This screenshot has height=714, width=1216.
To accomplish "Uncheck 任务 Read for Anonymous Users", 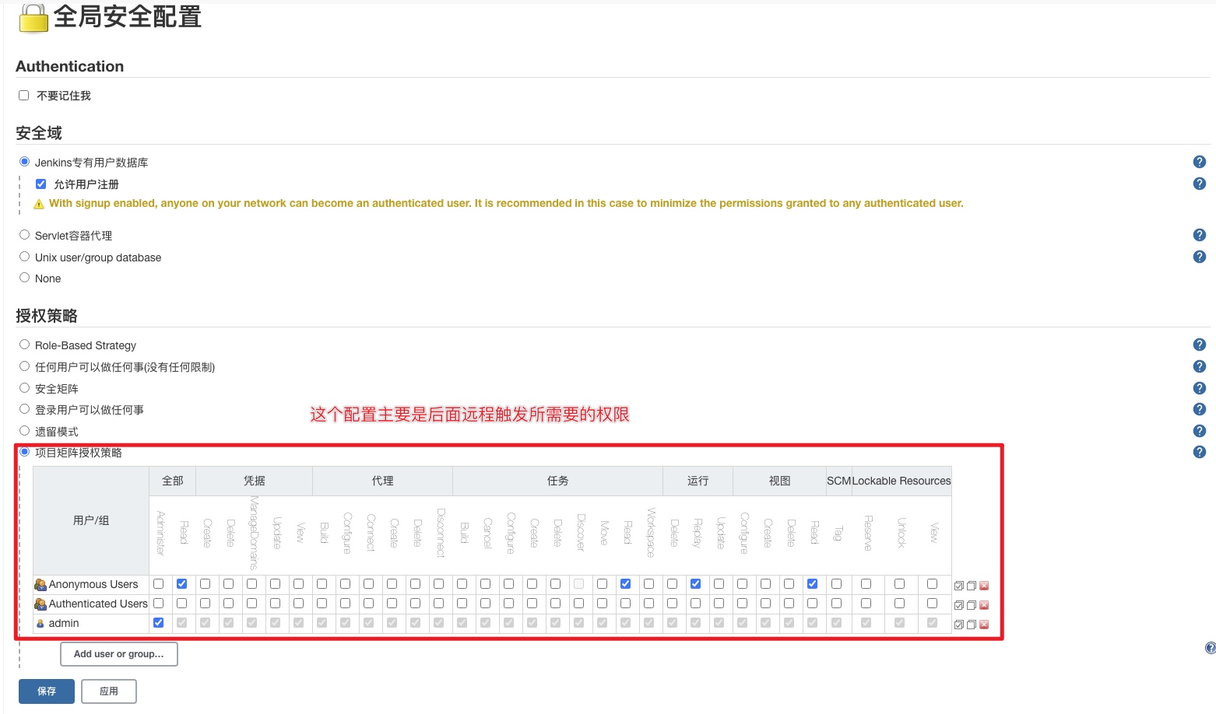I will (x=625, y=583).
